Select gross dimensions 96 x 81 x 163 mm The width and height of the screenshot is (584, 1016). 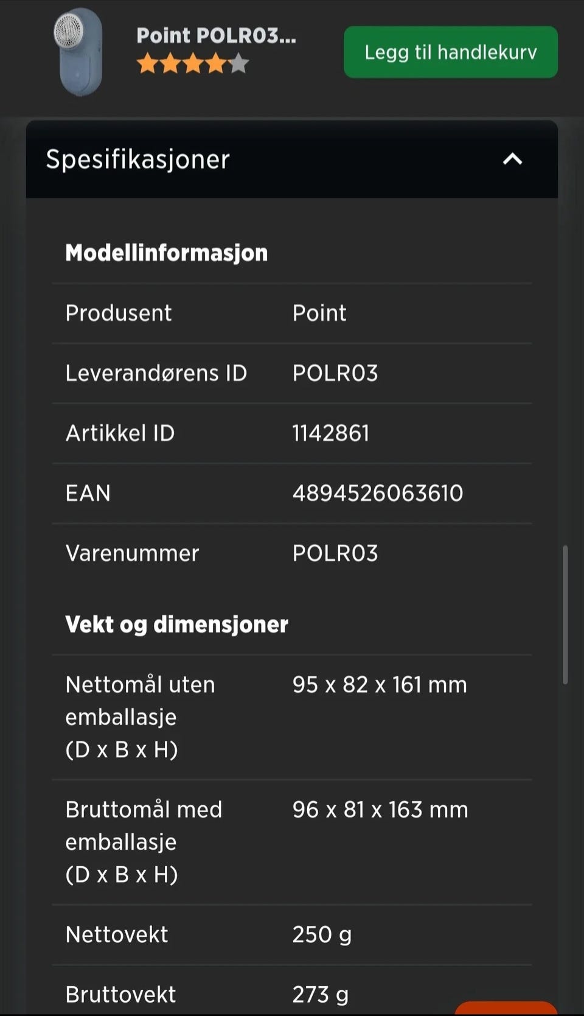(380, 810)
